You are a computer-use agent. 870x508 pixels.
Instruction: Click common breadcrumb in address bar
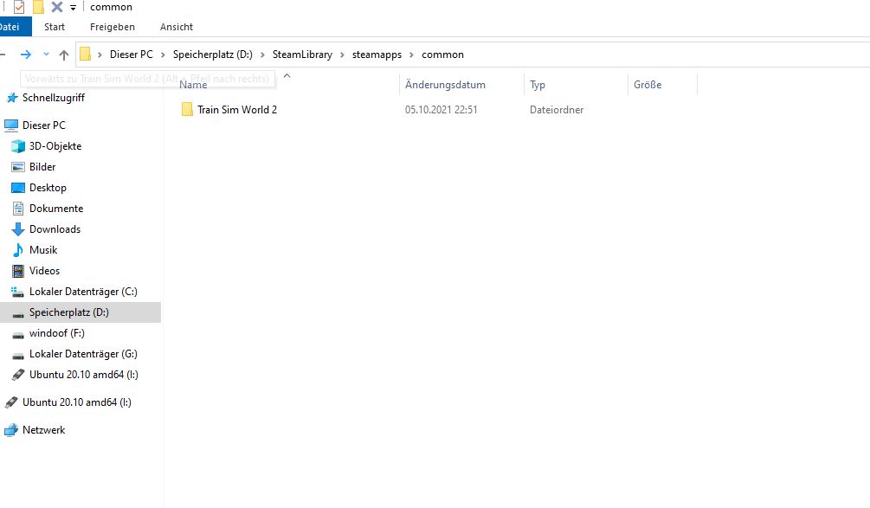(x=442, y=55)
